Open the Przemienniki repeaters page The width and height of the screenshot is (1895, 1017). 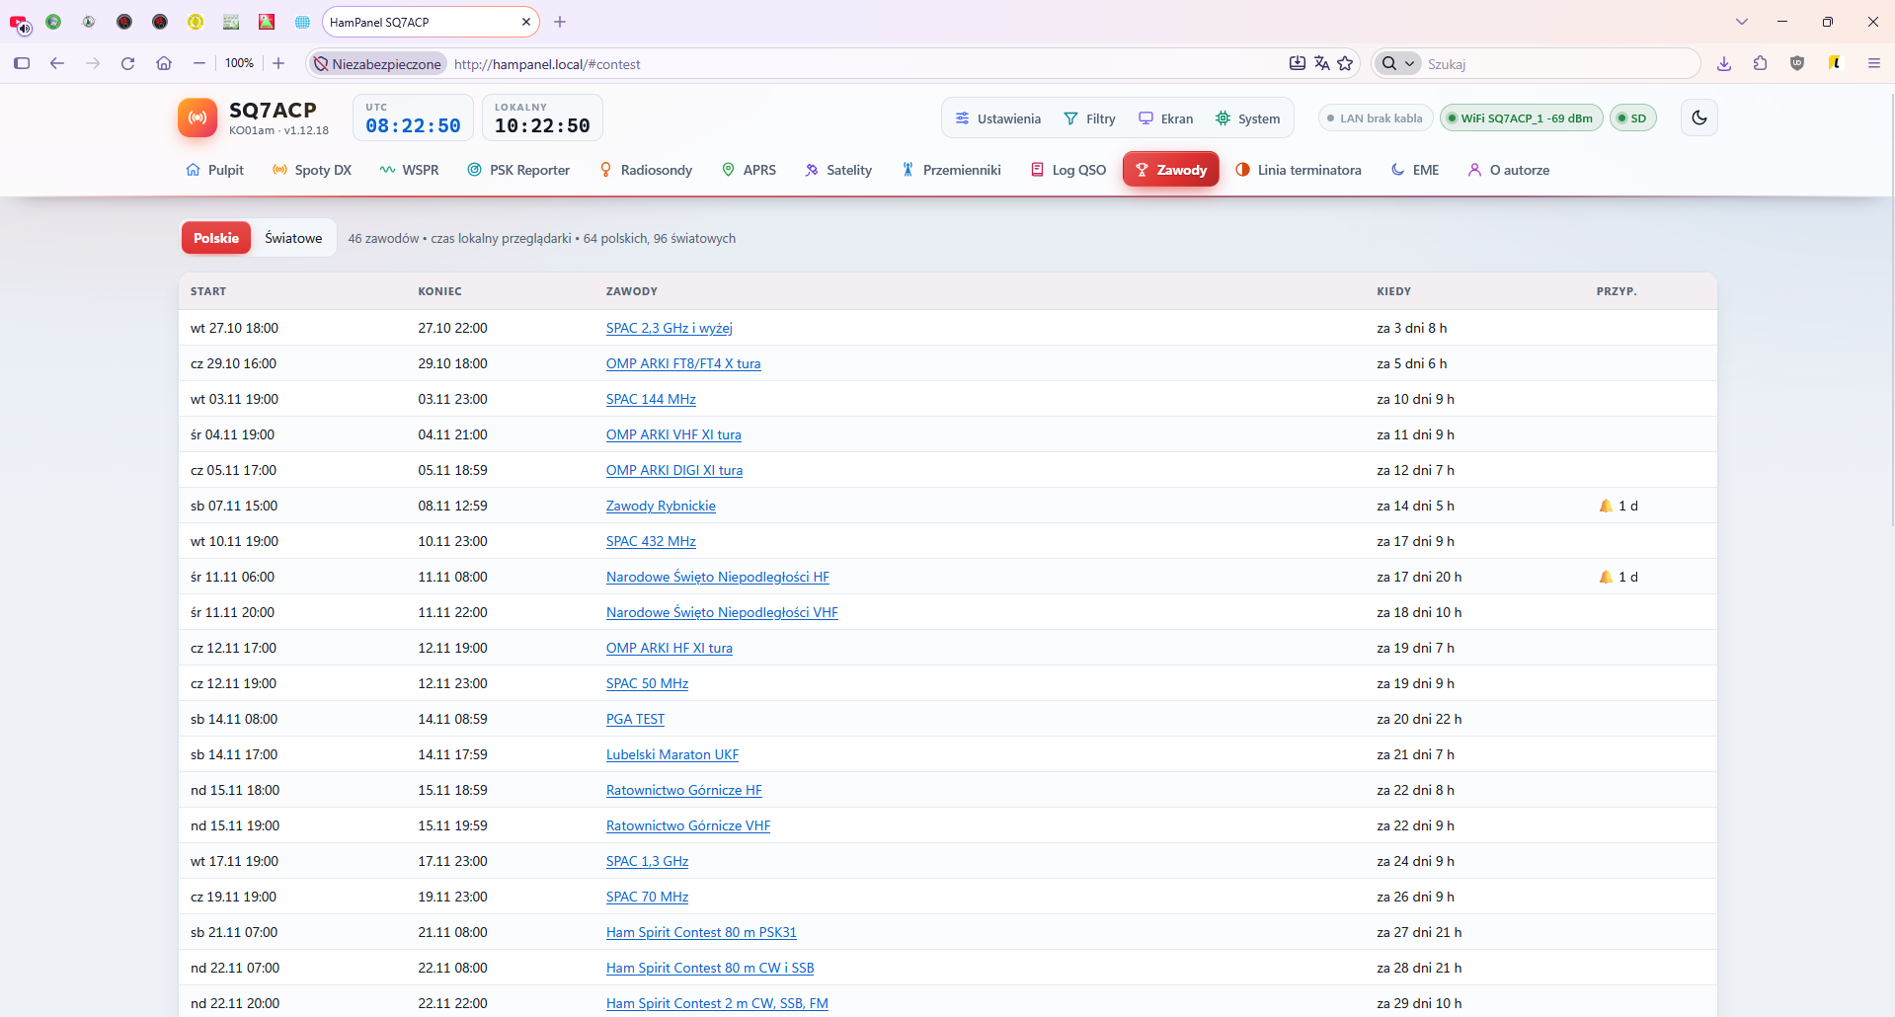point(951,170)
